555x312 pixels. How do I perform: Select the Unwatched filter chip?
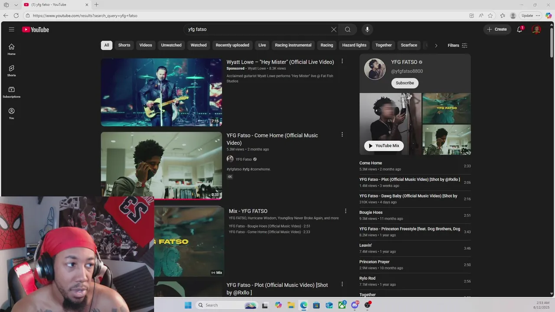[x=171, y=45]
